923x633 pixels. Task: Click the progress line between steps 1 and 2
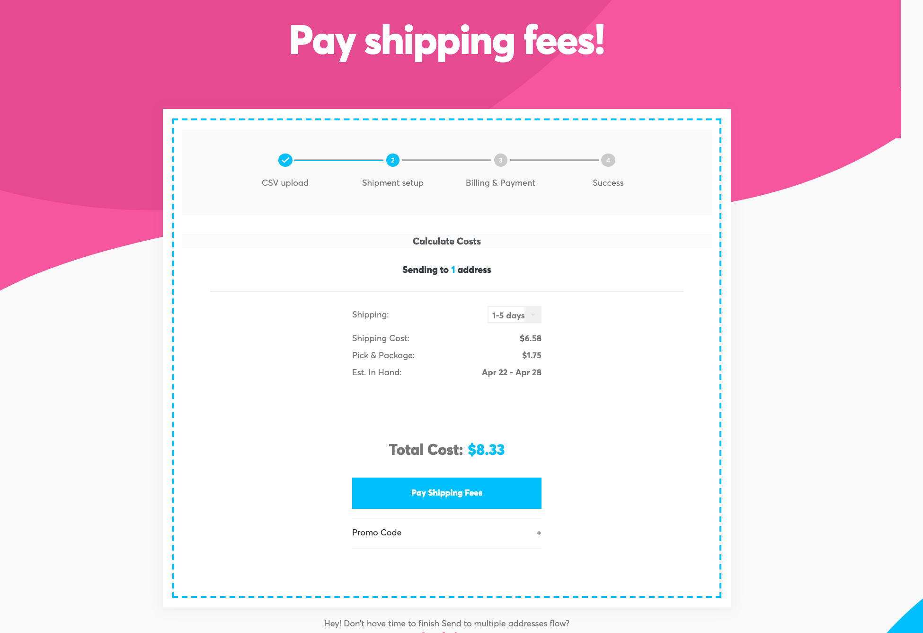tap(339, 161)
